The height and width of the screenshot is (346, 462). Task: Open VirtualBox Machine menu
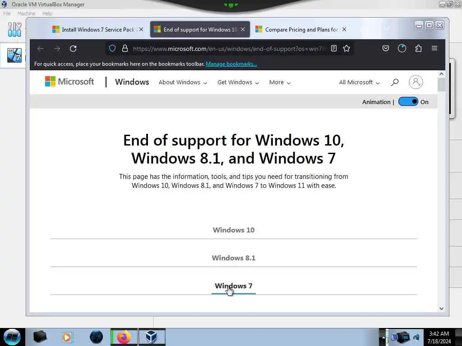pyautogui.click(x=27, y=14)
